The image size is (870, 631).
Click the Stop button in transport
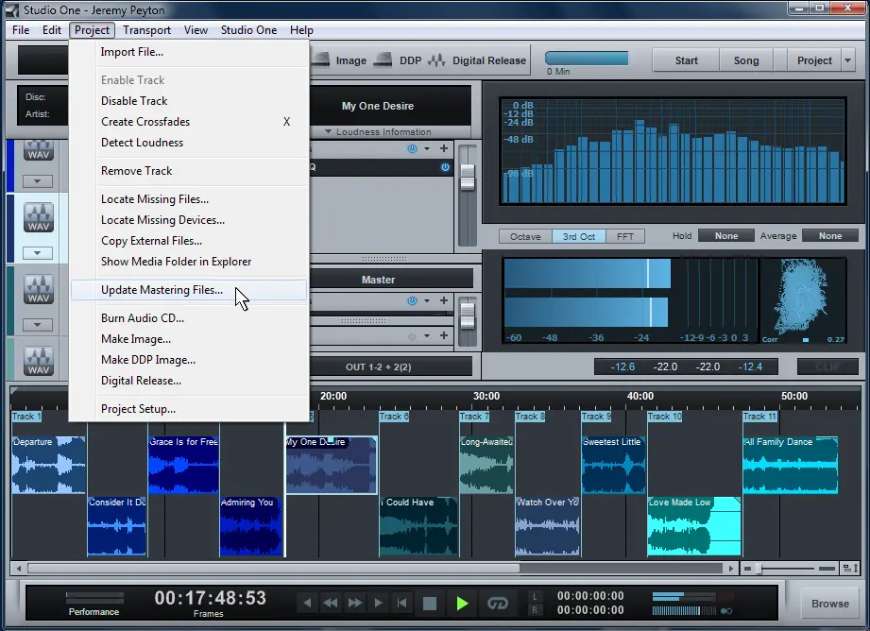point(430,604)
